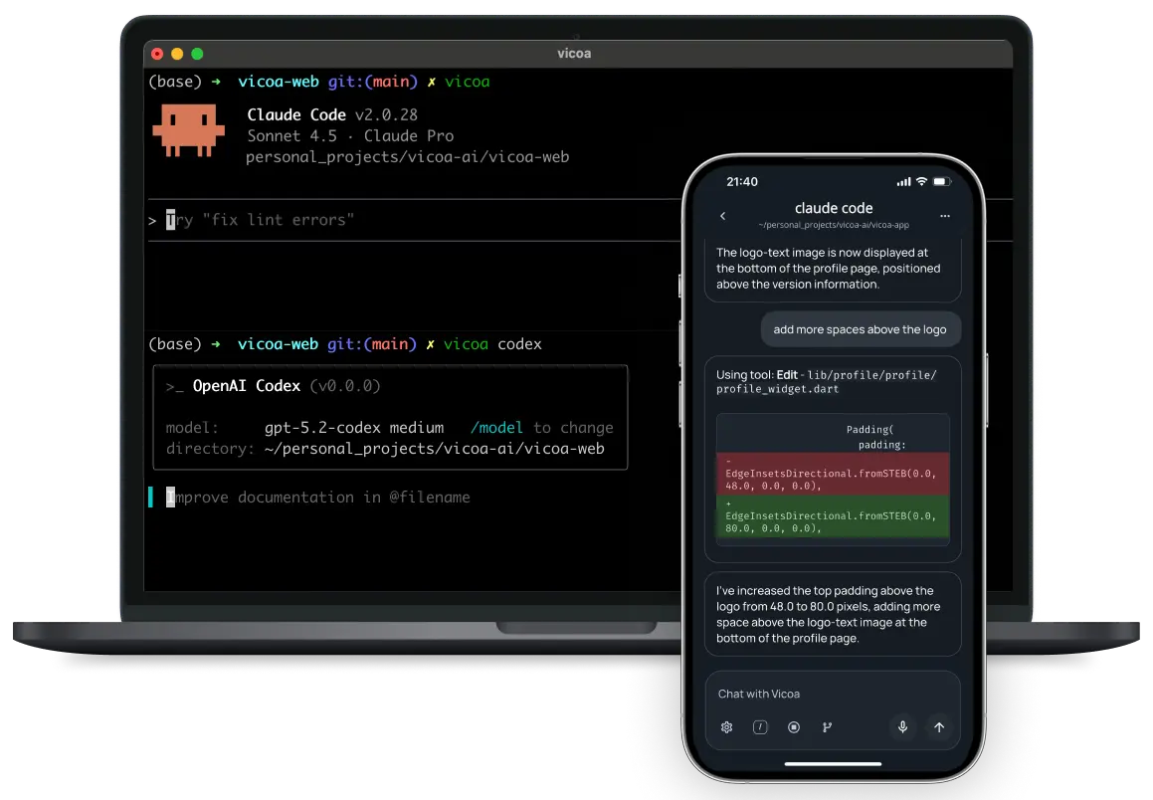Viewport: 1153px width, 800px height.
Task: Tap the cellular signal bars icon
Action: pyautogui.click(x=903, y=182)
